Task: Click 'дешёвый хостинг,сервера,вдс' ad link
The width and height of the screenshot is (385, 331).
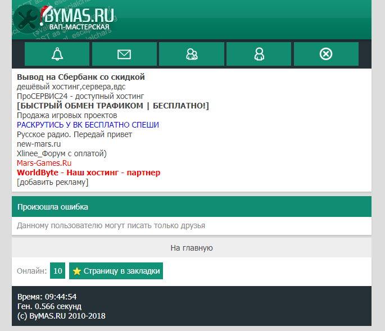Action: [x=71, y=87]
